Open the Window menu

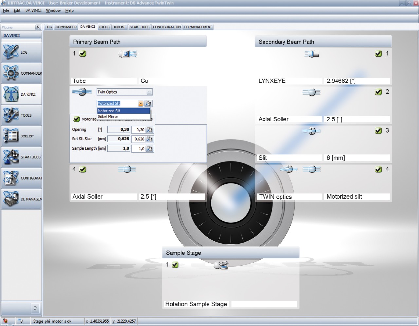[53, 10]
